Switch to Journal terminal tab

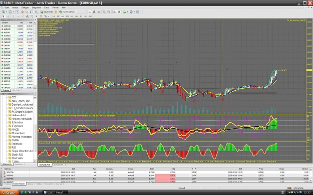59,184
